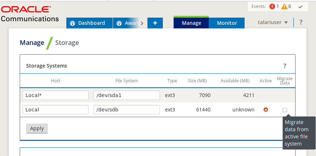Click the tab overflow chevron arrow
This screenshot has height=156, width=316.
point(142,23)
